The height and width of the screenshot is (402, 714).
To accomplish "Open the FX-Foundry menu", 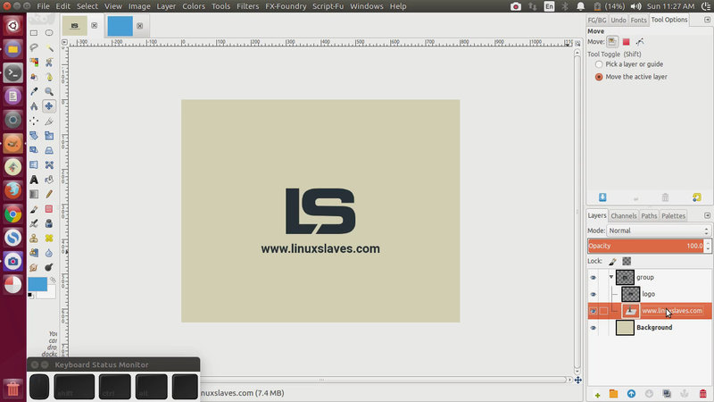I will pos(286,6).
